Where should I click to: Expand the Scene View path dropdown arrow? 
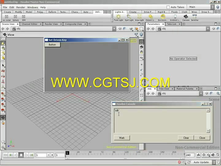tap(114, 29)
